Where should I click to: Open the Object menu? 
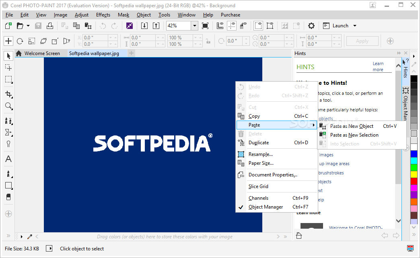coord(144,15)
